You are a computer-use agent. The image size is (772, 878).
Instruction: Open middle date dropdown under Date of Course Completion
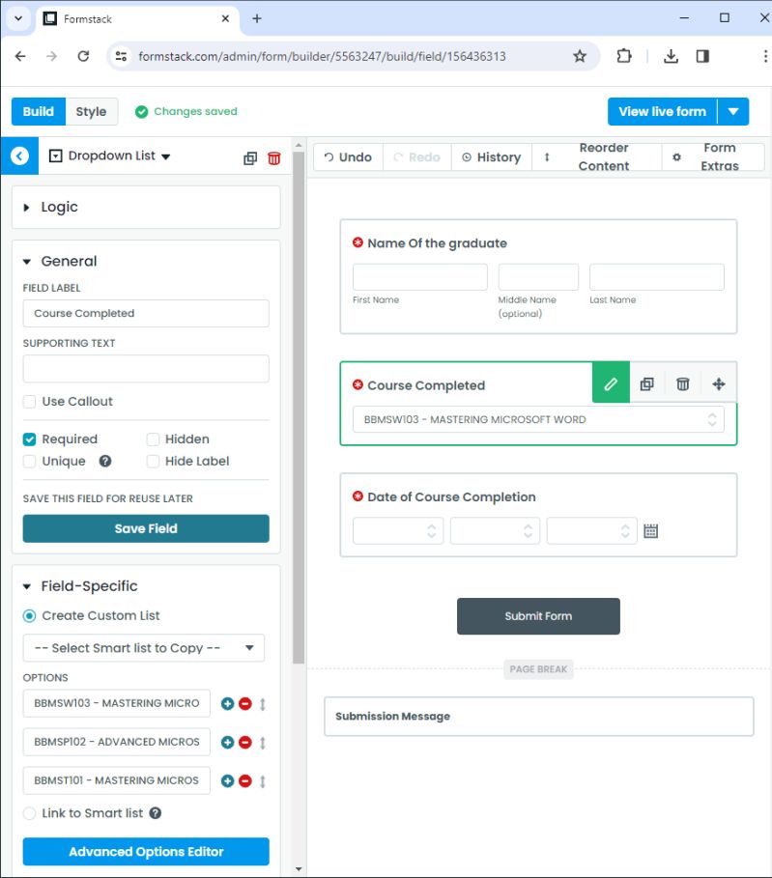[495, 531]
